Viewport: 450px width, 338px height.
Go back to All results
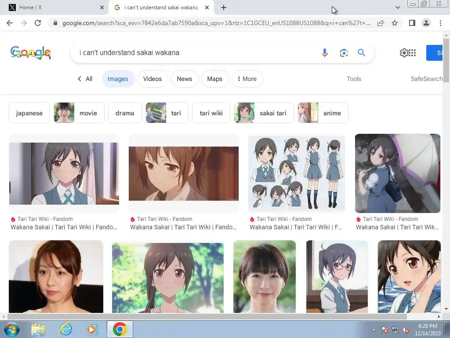(85, 79)
